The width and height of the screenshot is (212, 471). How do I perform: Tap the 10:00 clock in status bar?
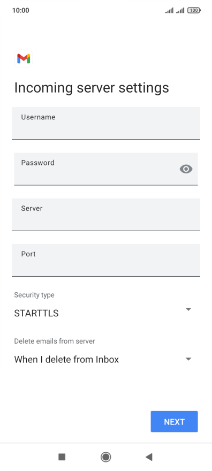pyautogui.click(x=21, y=11)
